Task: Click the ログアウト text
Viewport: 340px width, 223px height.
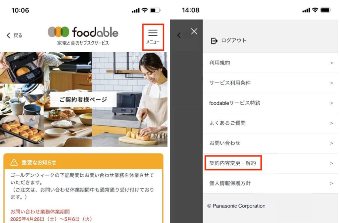Action: (x=234, y=40)
